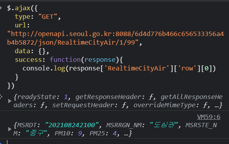Screen dimensions: 229x144
Task: Click the overrideMimeType property name
Action: 164,105
